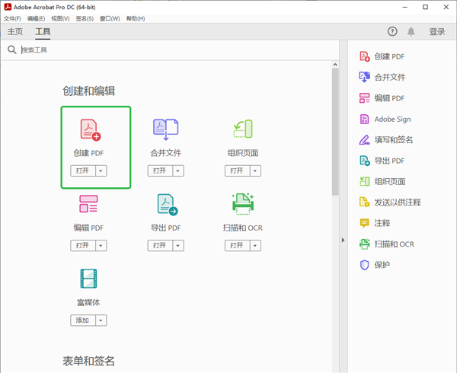Click the Rich Media (富媒体) film icon
Screen dimensions: 457x373
88,279
